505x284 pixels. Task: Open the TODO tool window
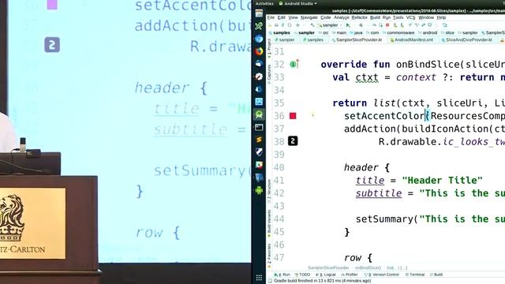click(302, 275)
